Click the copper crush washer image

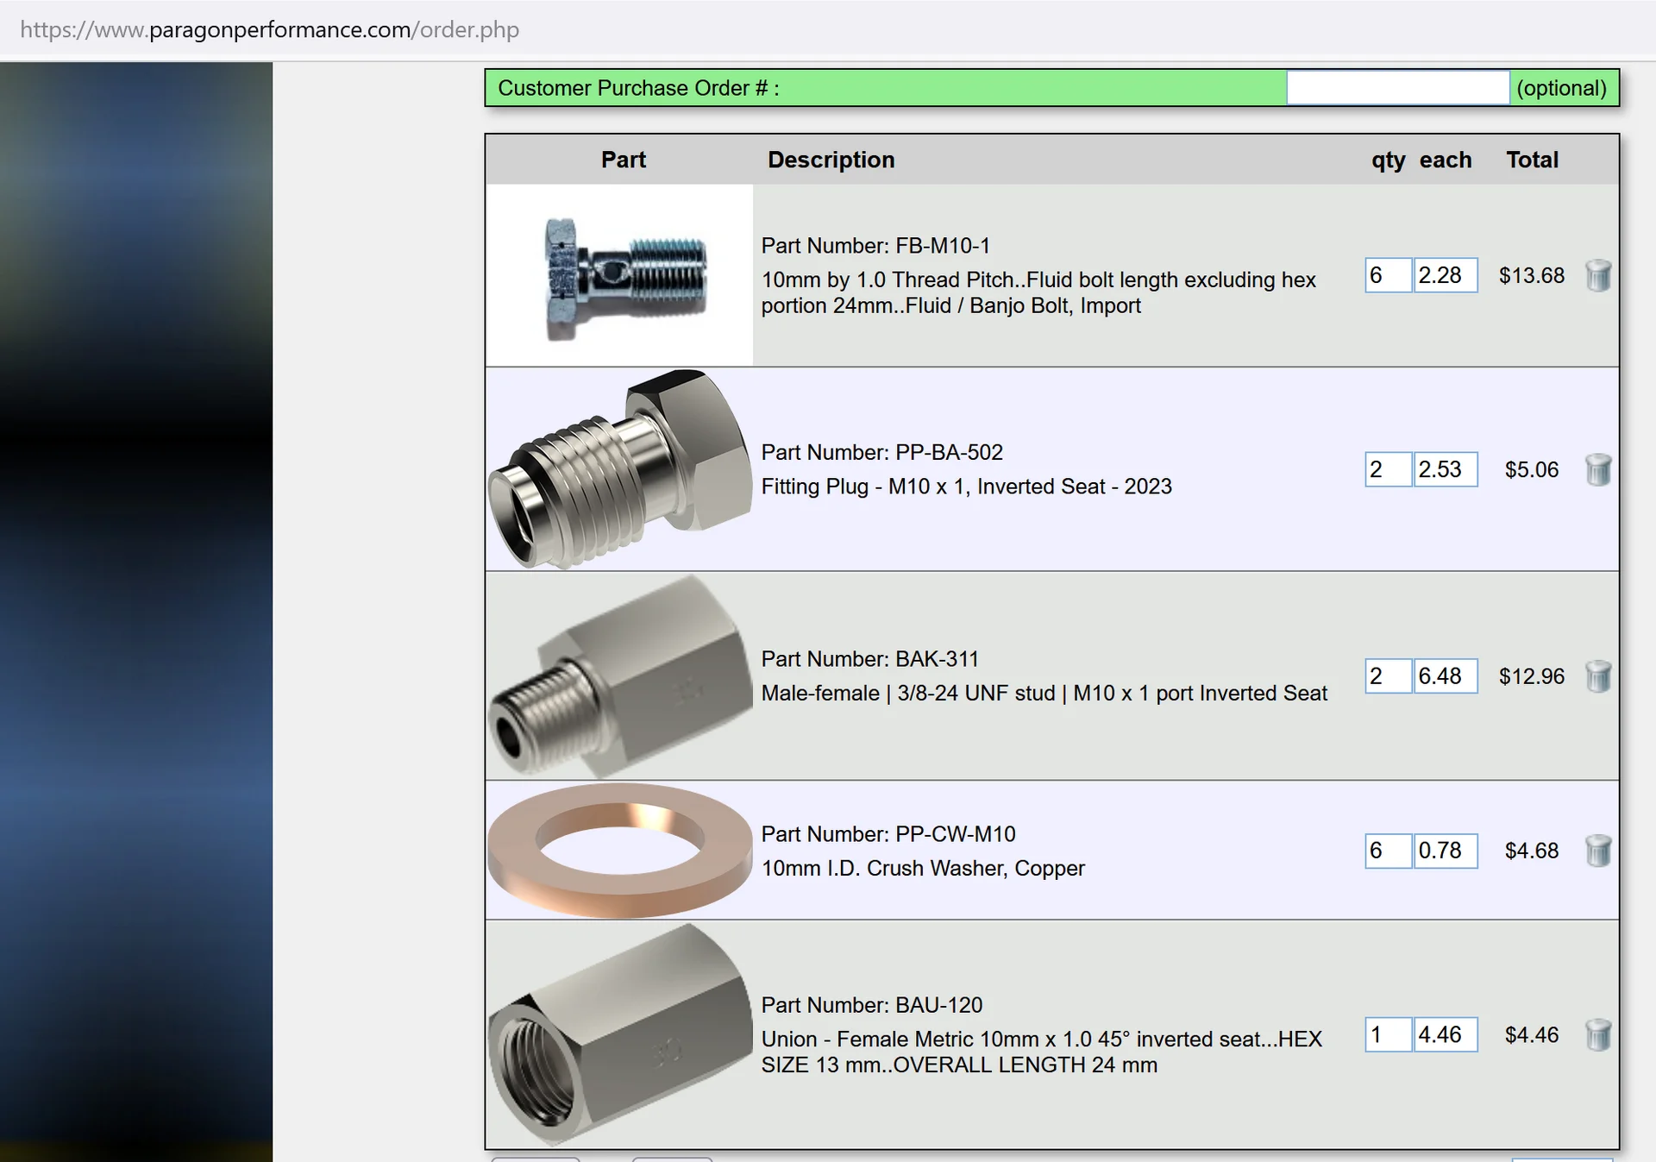point(619,851)
